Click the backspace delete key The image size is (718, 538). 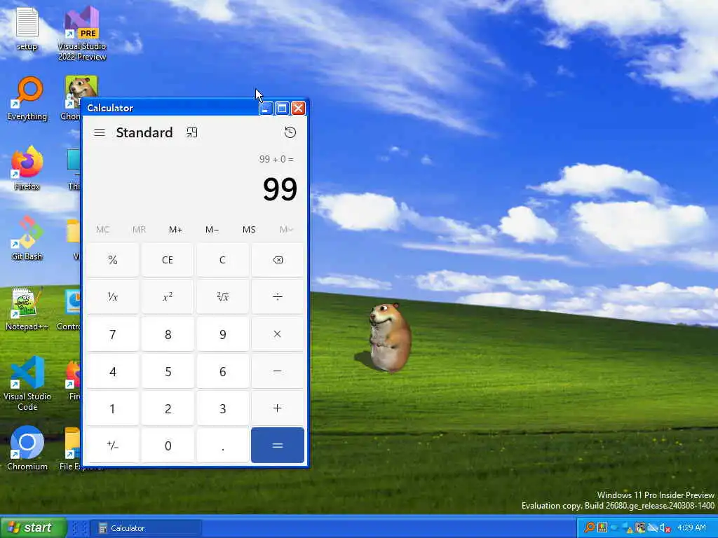pos(278,260)
